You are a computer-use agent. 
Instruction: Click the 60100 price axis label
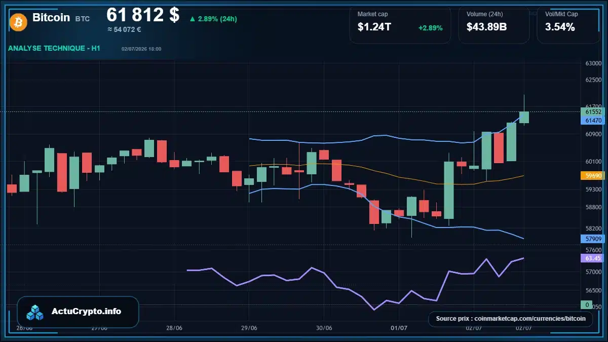click(x=593, y=162)
